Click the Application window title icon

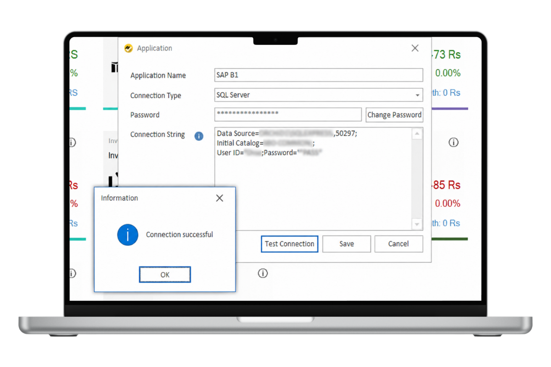pyautogui.click(x=129, y=48)
